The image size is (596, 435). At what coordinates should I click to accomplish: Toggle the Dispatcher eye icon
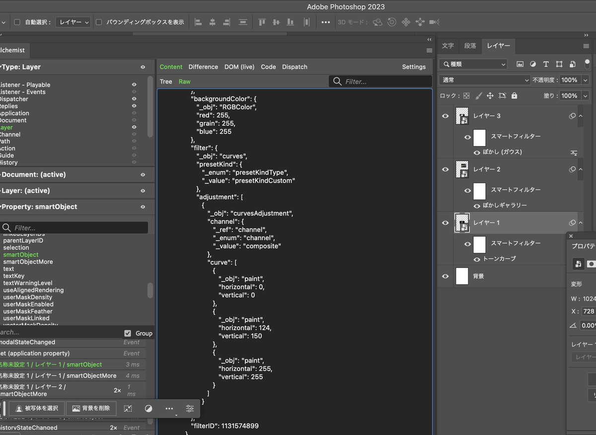[134, 99]
